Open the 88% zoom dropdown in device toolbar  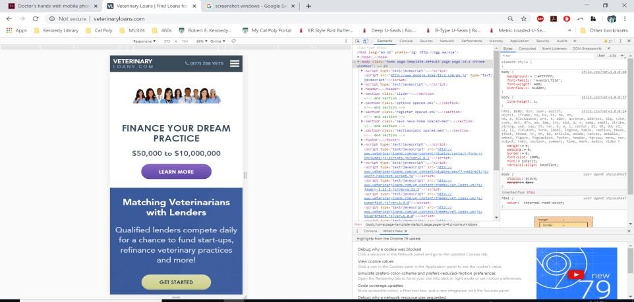tap(202, 41)
